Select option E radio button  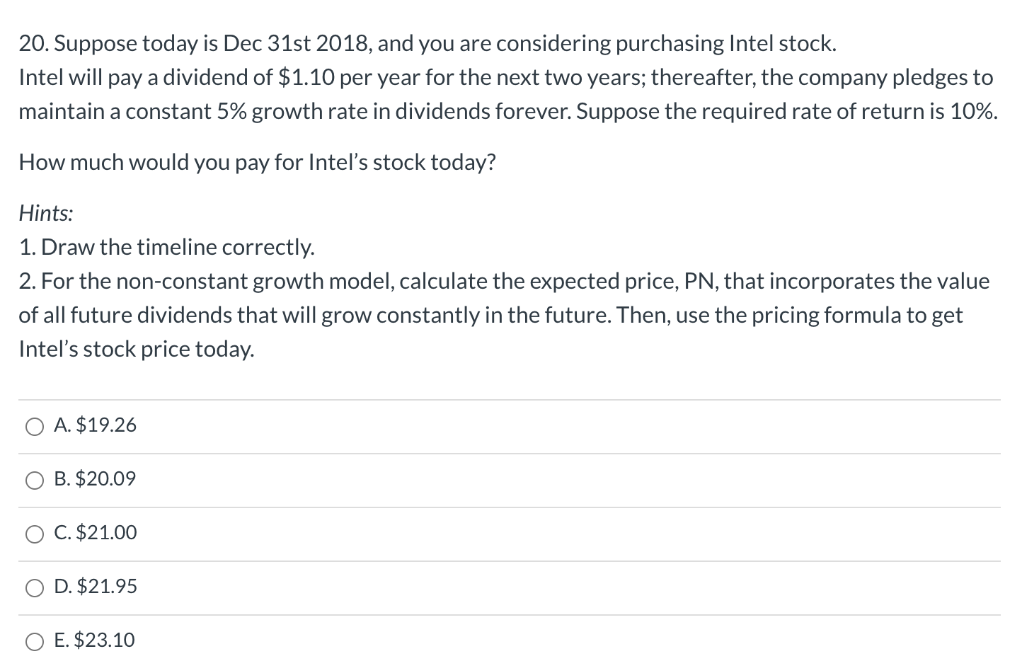point(35,642)
